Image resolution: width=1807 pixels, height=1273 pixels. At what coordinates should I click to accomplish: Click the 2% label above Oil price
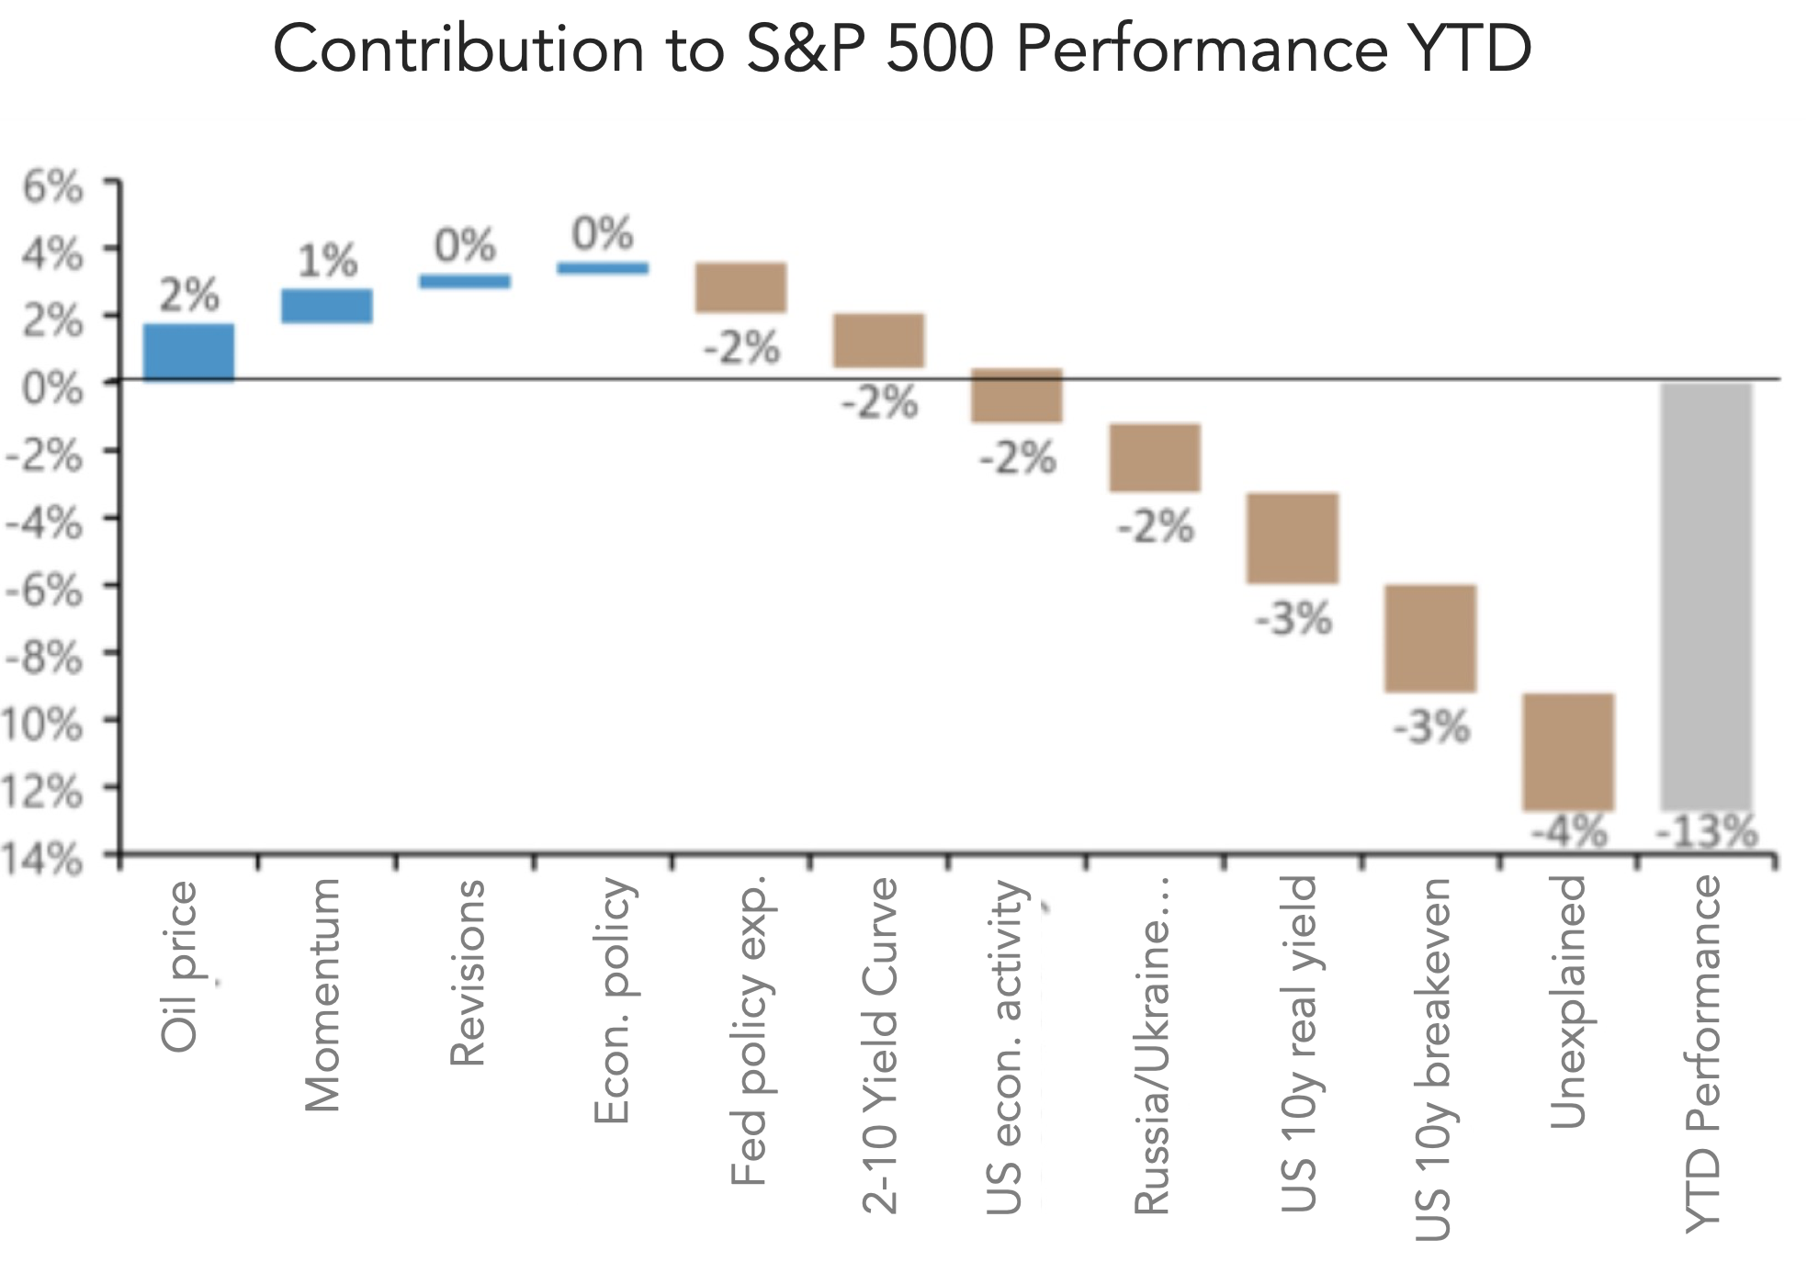189,296
